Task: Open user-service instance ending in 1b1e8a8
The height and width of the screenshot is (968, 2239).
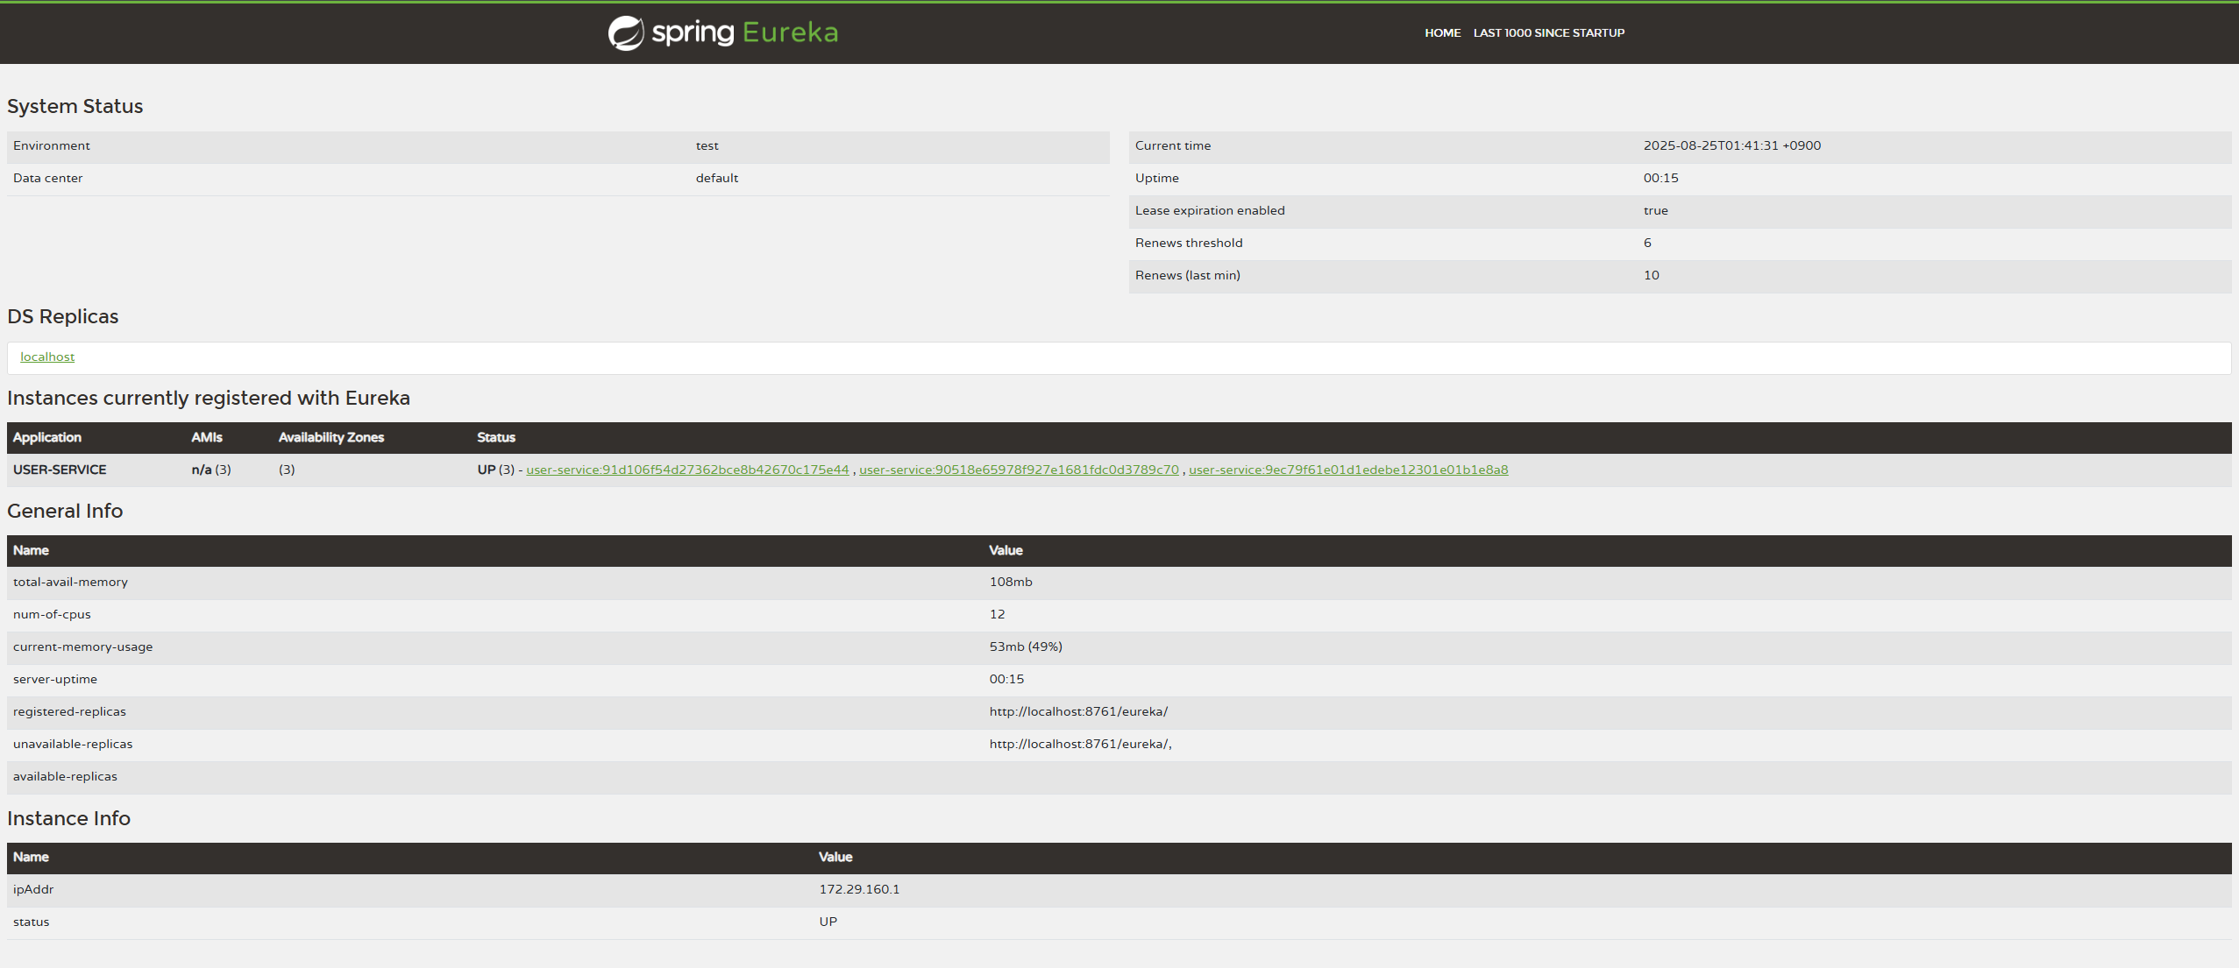Action: [1348, 470]
